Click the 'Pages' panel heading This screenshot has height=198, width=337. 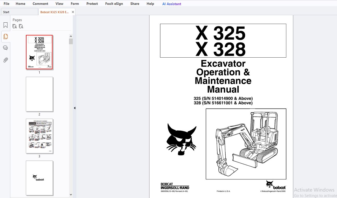(17, 20)
